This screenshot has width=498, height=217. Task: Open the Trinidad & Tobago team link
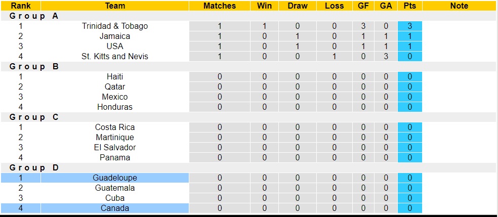click(x=115, y=26)
